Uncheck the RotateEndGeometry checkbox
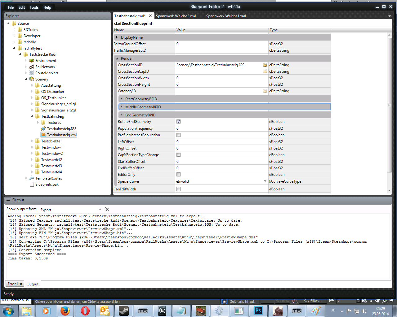397x317 pixels. [178, 122]
